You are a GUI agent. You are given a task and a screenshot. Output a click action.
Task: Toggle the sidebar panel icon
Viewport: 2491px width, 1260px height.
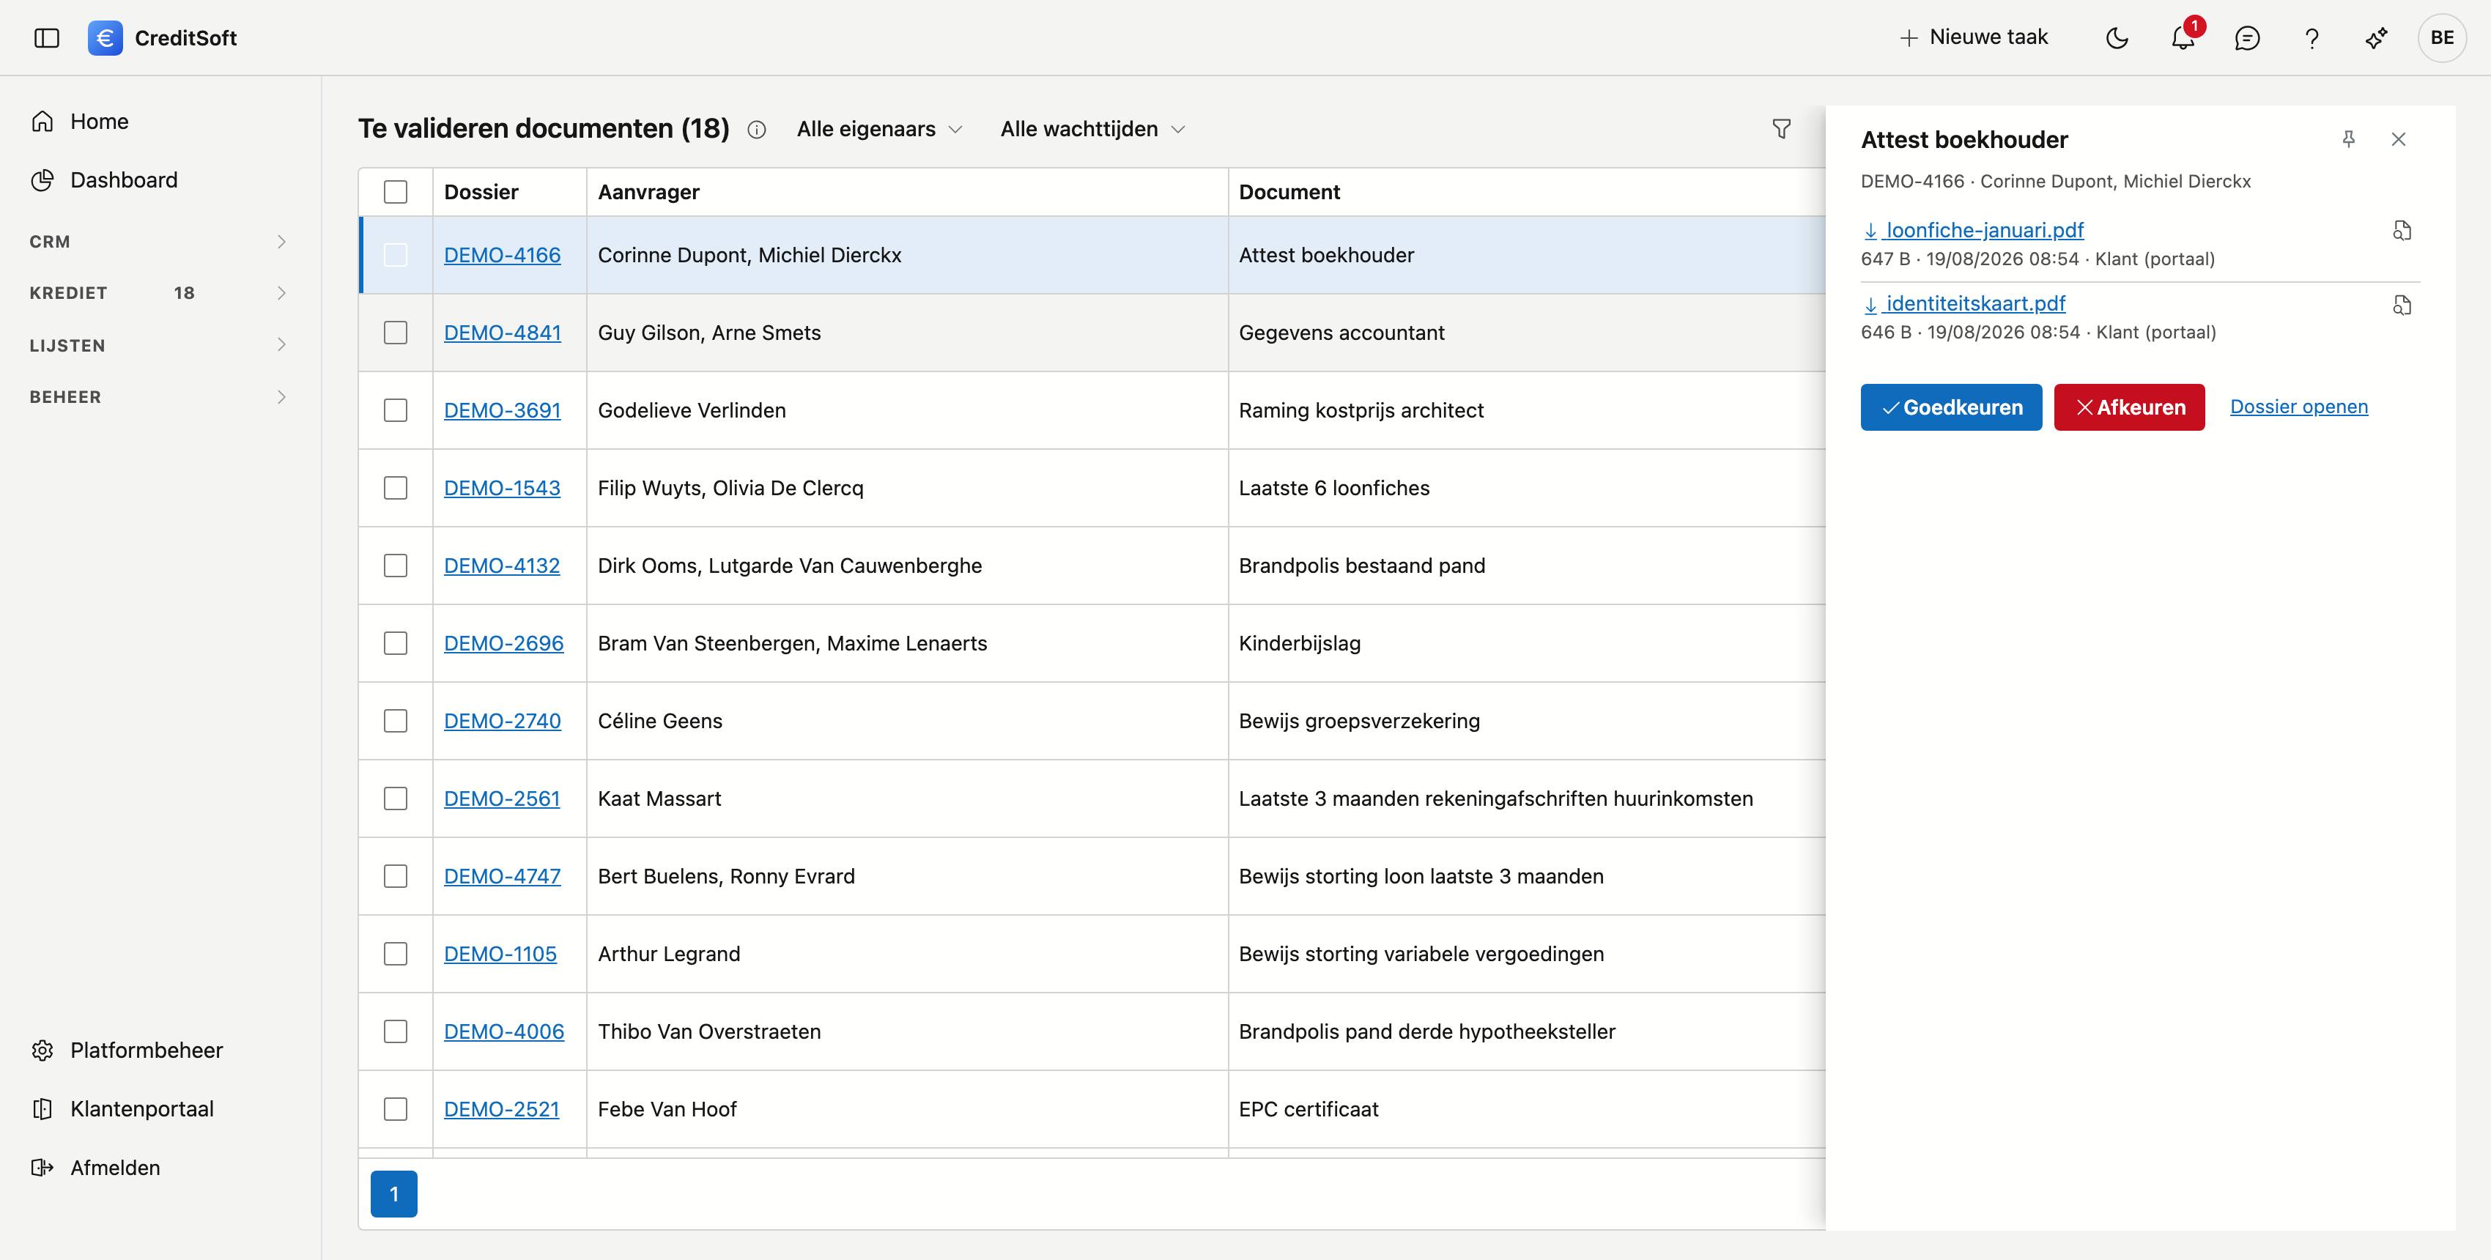pyautogui.click(x=46, y=37)
